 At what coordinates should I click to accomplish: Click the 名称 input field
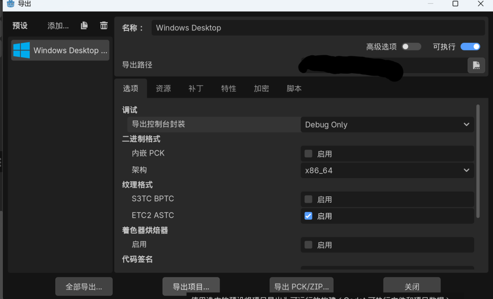point(318,28)
